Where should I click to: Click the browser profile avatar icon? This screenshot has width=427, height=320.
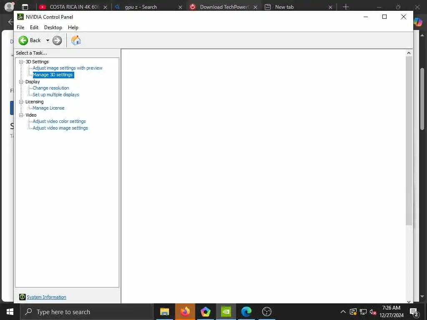[10, 7]
